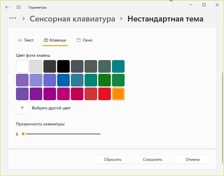The image size is (224, 176).
Task: Click the Сбросить button
Action: 113,159
